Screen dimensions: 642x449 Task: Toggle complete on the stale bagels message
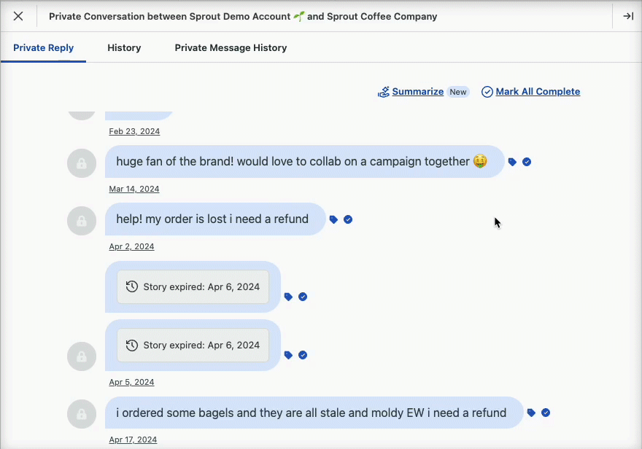pyautogui.click(x=546, y=413)
